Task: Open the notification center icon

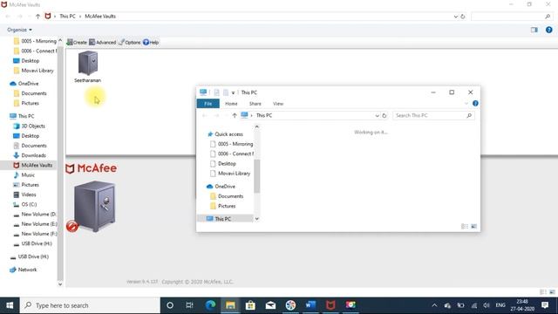Action: point(545,305)
